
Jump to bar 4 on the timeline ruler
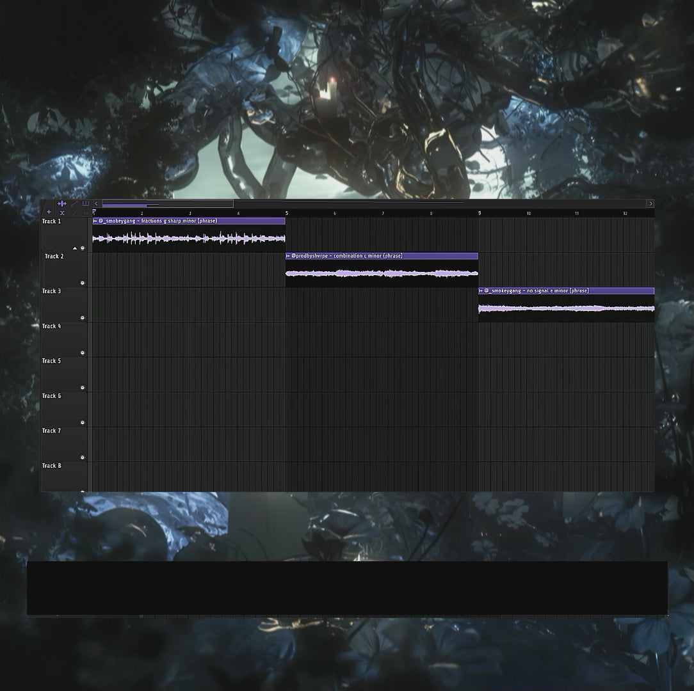point(238,213)
